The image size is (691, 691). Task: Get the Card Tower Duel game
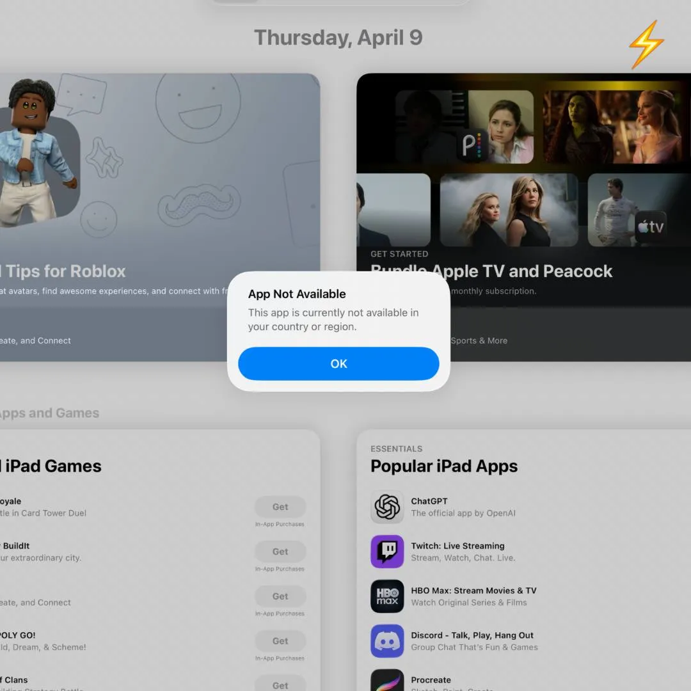[280, 507]
